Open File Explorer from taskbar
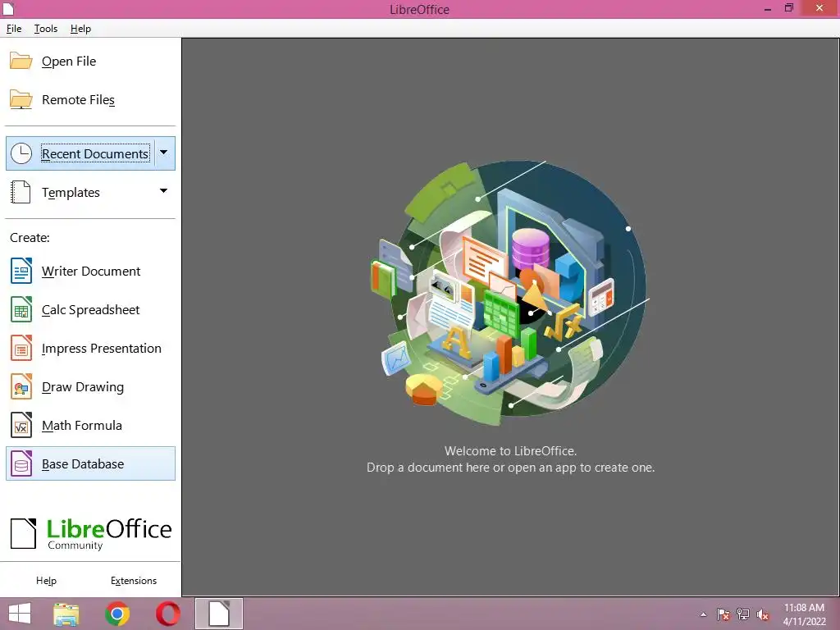 click(66, 614)
